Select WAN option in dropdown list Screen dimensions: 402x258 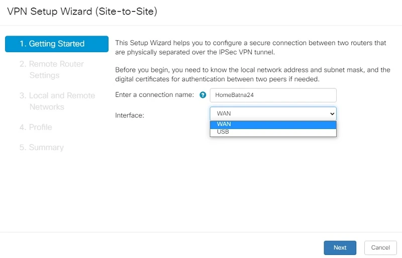273,124
